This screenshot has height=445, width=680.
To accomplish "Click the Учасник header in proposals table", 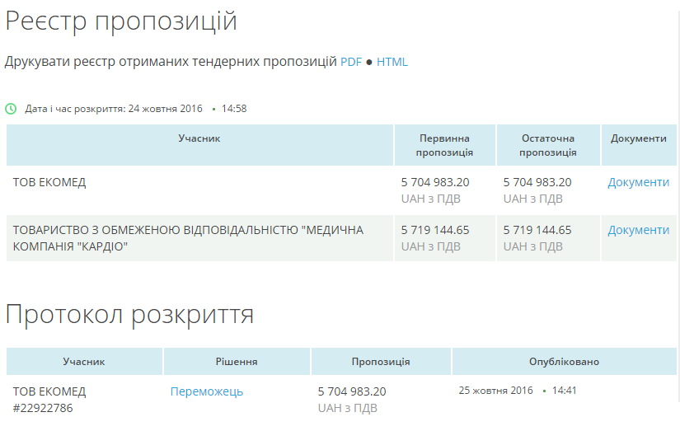I will coord(199,138).
